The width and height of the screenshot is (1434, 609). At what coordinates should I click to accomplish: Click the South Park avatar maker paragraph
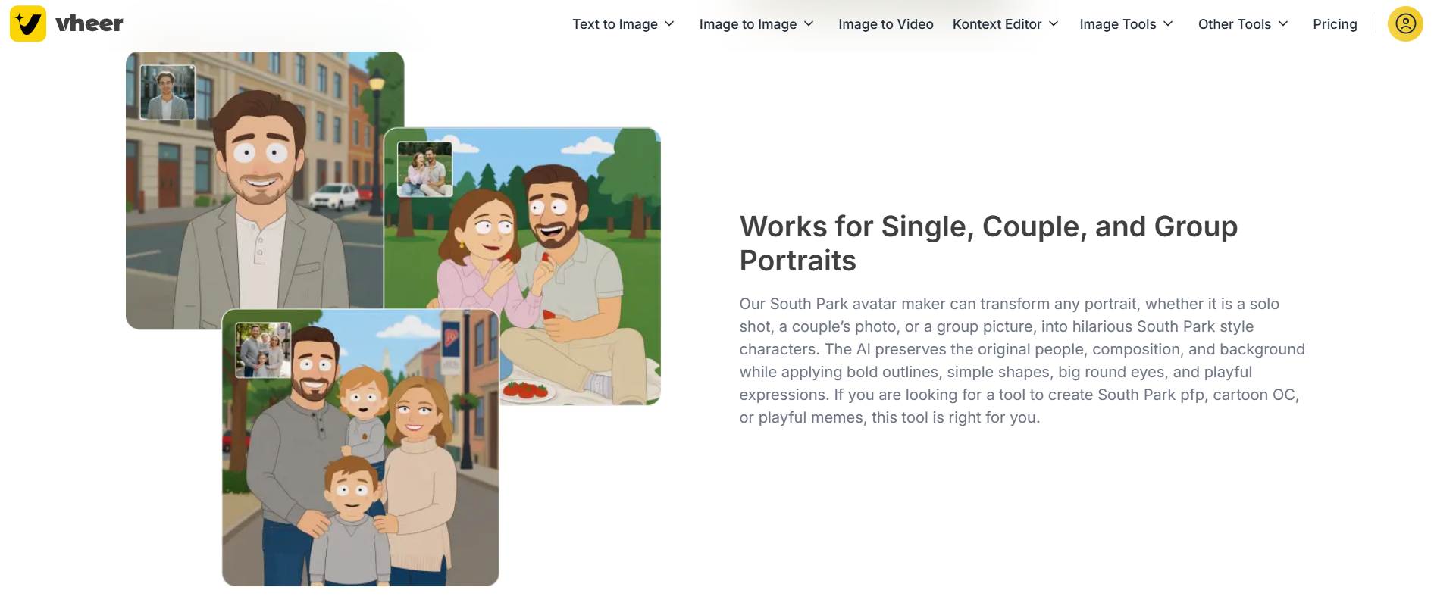pos(1022,361)
